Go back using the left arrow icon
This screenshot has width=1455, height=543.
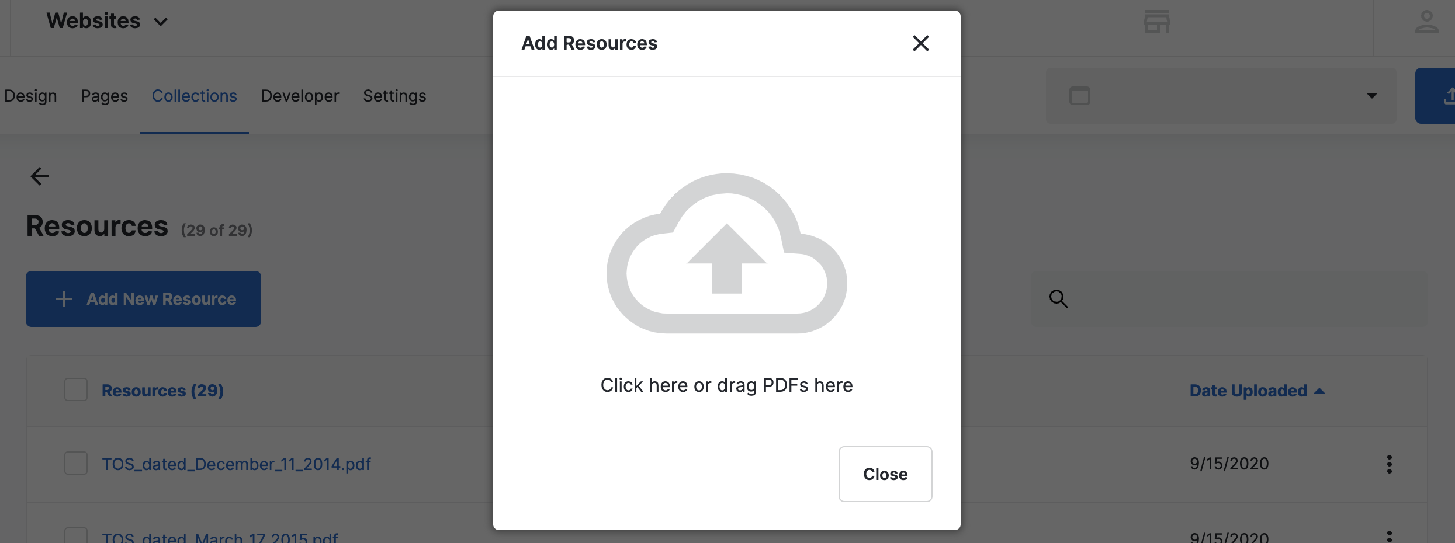pyautogui.click(x=40, y=176)
